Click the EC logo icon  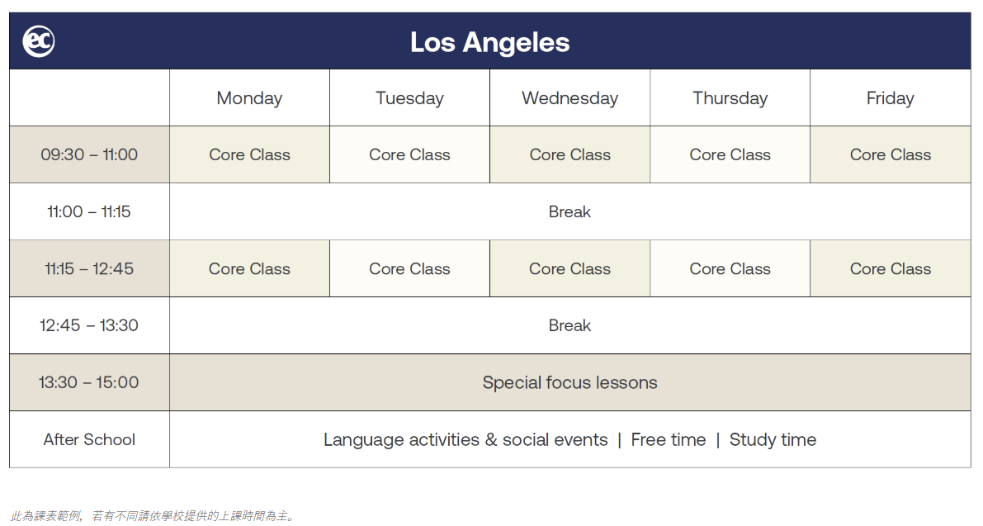[x=39, y=41]
